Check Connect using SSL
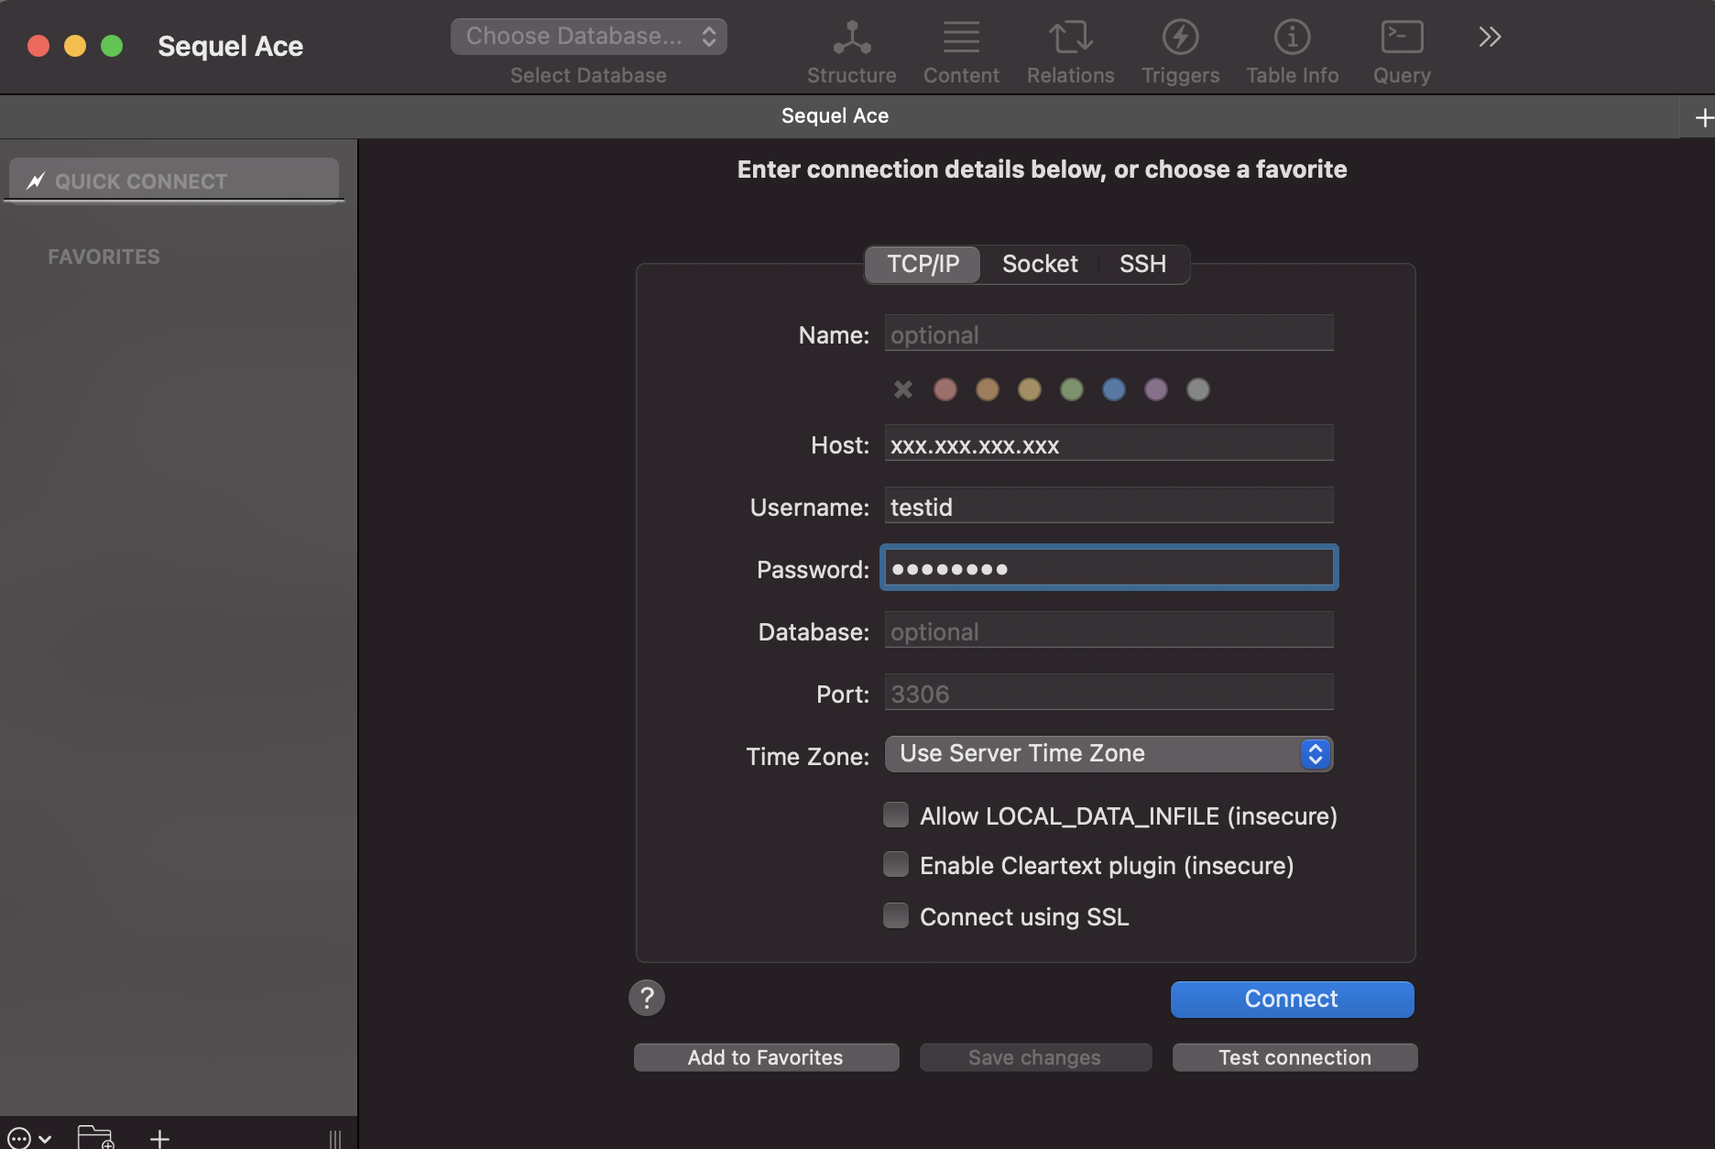The width and height of the screenshot is (1715, 1149). point(896,915)
